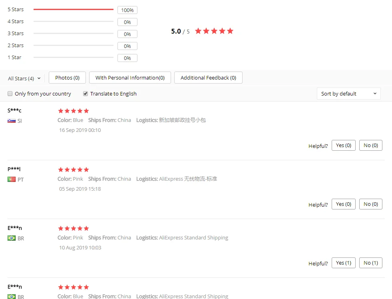This screenshot has height=299, width=392.
Task: Open the Sort by default dropdown
Action: (x=349, y=94)
